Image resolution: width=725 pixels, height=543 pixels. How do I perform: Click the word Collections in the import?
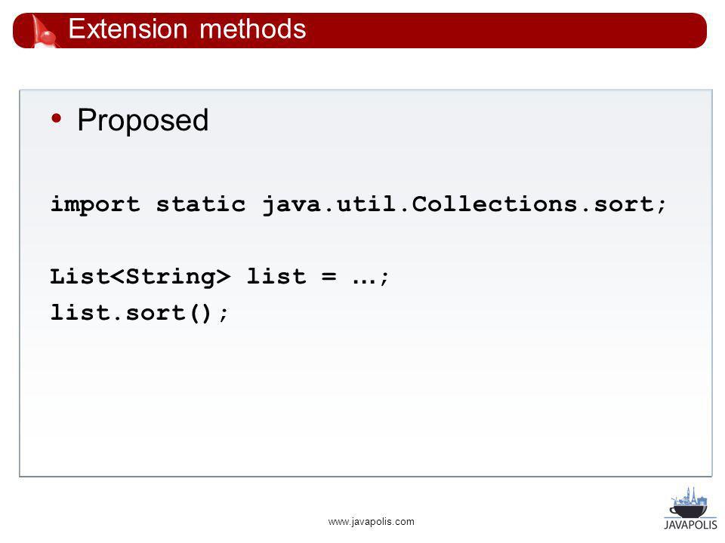pyautogui.click(x=495, y=204)
